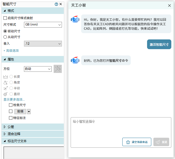Click the 发送 send button
Viewport: 175px width, 159px height.
click(161, 142)
